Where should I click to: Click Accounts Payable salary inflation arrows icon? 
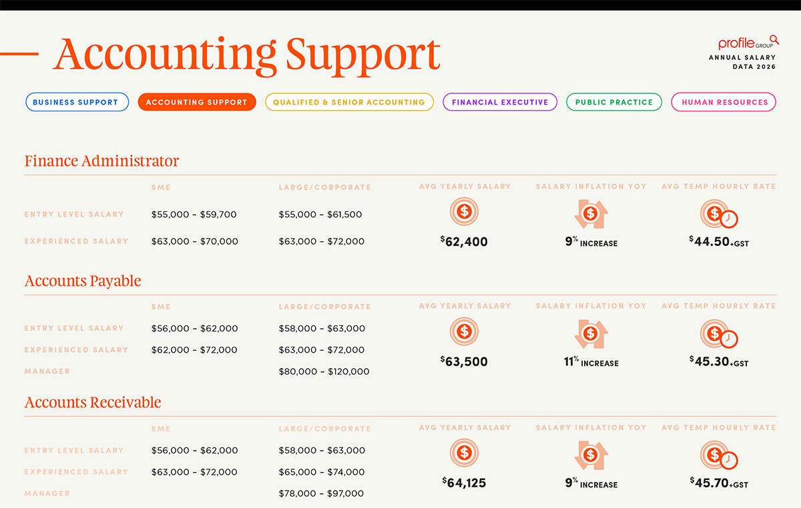pyautogui.click(x=591, y=333)
